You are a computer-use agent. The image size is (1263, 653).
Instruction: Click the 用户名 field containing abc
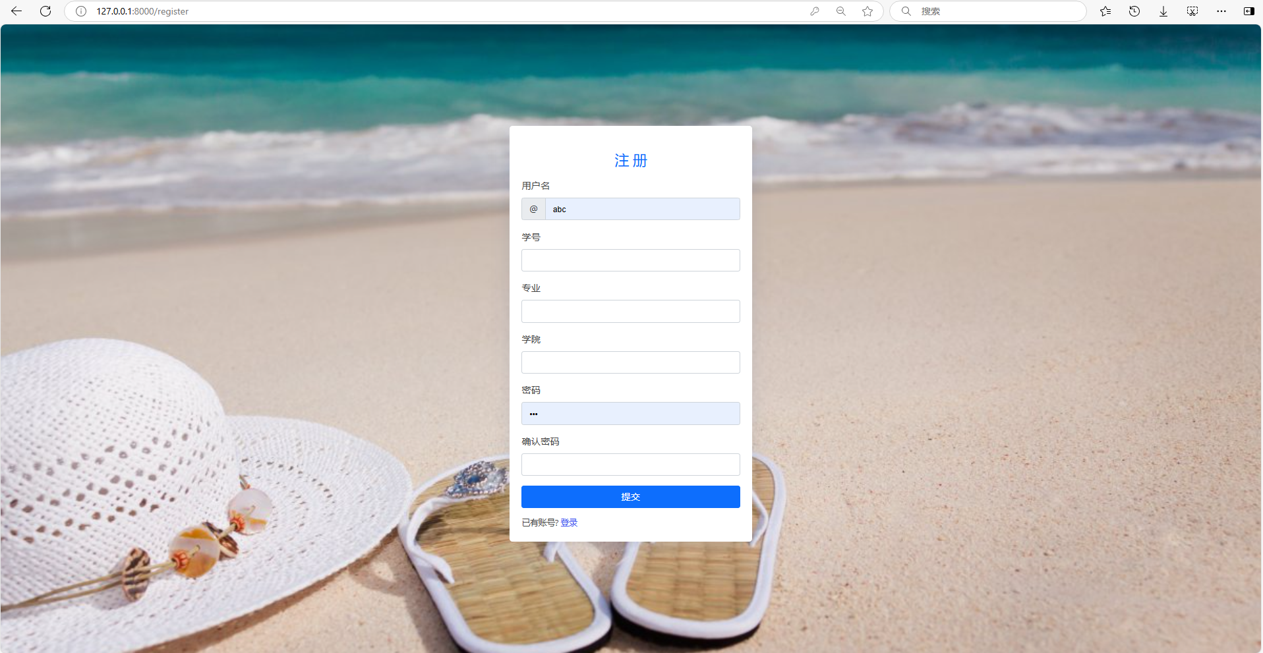643,209
